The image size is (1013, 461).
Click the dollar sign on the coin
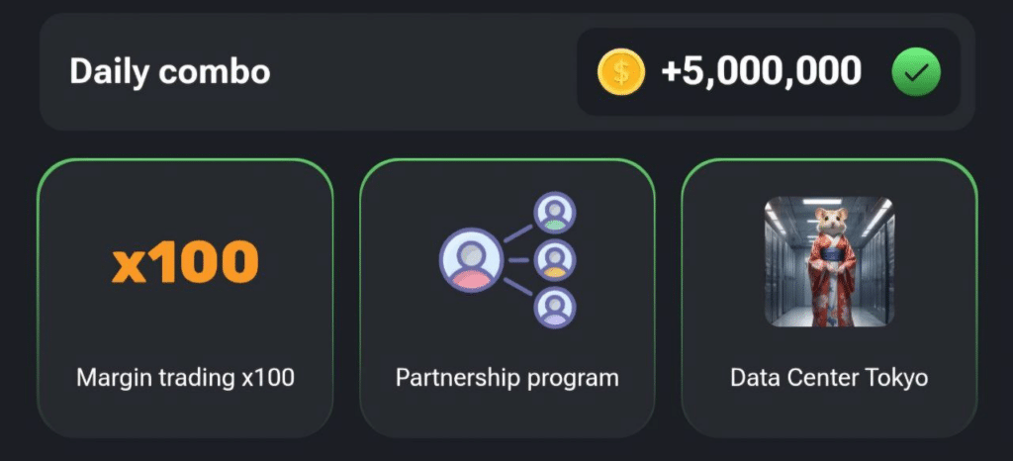click(621, 71)
